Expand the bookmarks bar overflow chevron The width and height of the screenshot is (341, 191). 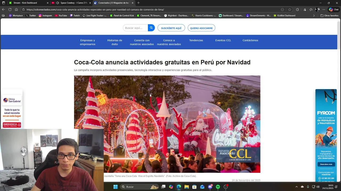click(314, 16)
